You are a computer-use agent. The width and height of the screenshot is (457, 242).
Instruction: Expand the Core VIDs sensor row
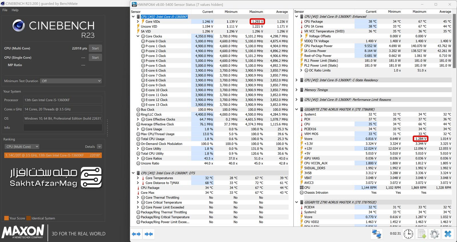tap(138, 22)
